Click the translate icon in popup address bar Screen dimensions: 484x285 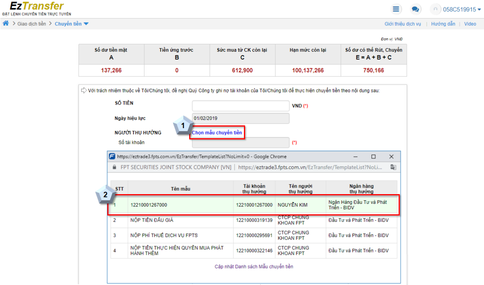tap(393, 167)
